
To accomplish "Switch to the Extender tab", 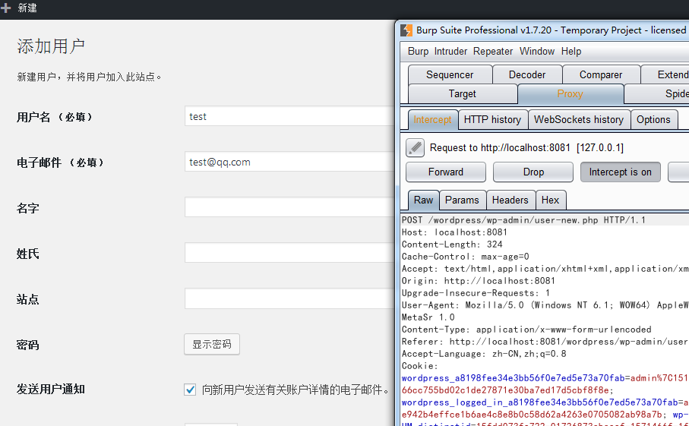I will (665, 74).
